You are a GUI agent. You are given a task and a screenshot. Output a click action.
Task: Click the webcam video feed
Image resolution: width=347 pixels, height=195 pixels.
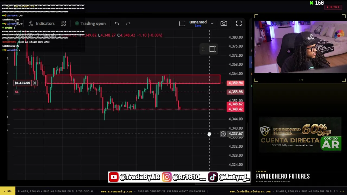[x=300, y=47]
